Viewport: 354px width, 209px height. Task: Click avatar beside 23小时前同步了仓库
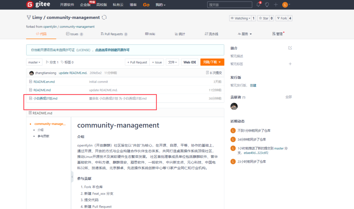coord(233,162)
